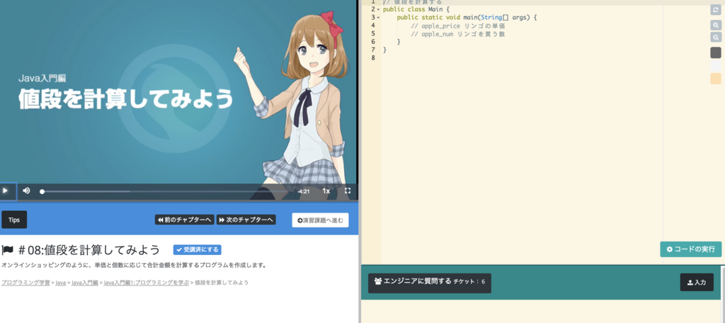This screenshot has height=323, width=725.
Task: Click code line 5 apple_num comment
Action: pyautogui.click(x=457, y=34)
